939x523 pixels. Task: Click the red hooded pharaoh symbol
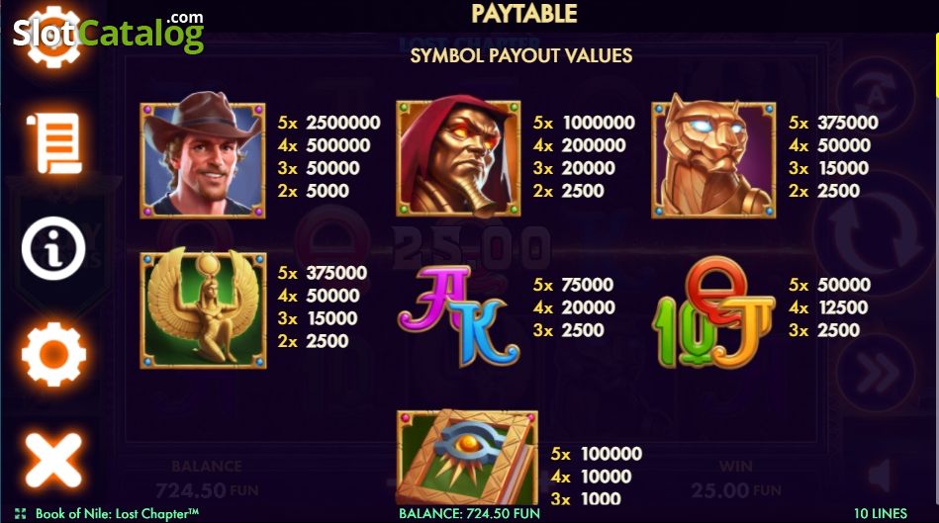pyautogui.click(x=458, y=156)
